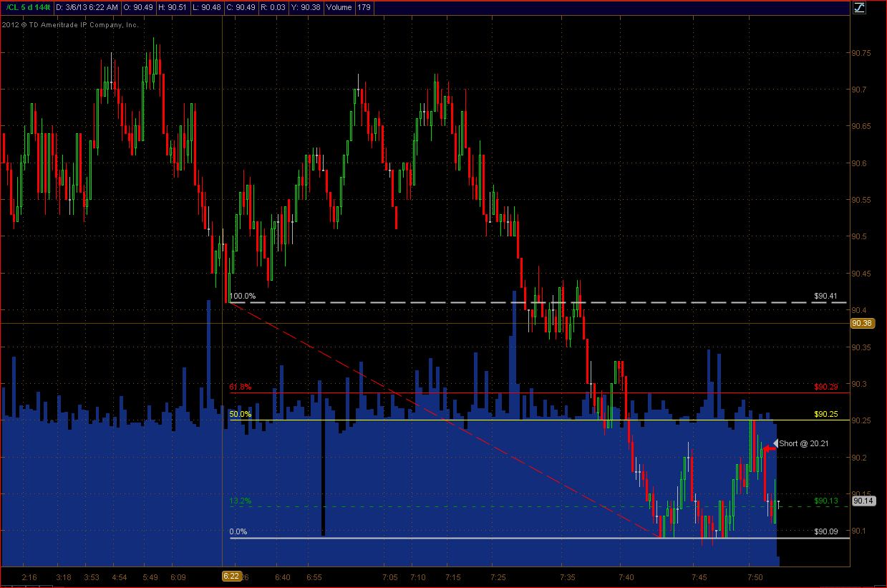Click the red $90.29 Fibonacci price label
This screenshot has width=887, height=588.
[x=827, y=387]
